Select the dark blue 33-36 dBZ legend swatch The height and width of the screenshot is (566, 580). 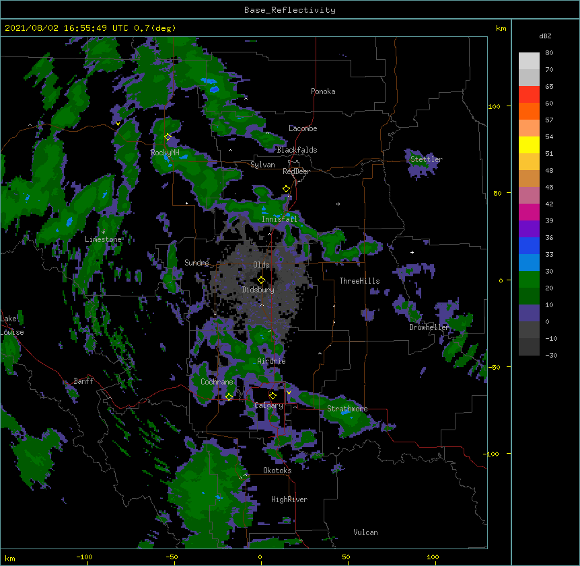pos(529,245)
